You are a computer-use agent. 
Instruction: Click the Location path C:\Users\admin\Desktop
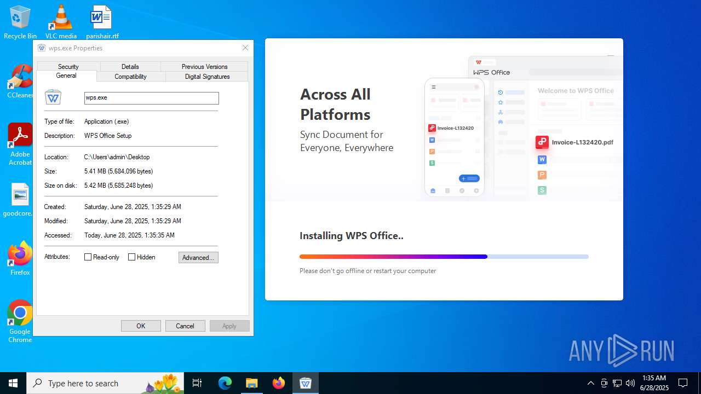(x=117, y=157)
